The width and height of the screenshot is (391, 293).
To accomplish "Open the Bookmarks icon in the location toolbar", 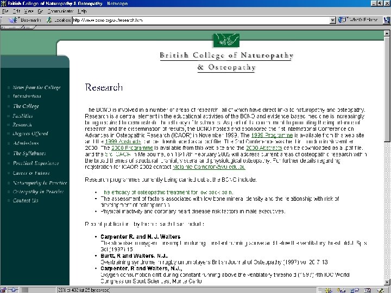I will 13,20.
